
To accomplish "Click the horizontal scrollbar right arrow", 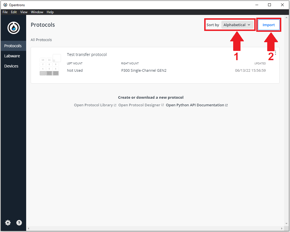I will tap(282, 229).
